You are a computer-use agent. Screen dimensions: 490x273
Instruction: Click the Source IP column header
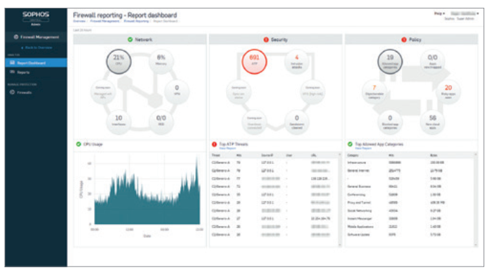[x=267, y=156]
